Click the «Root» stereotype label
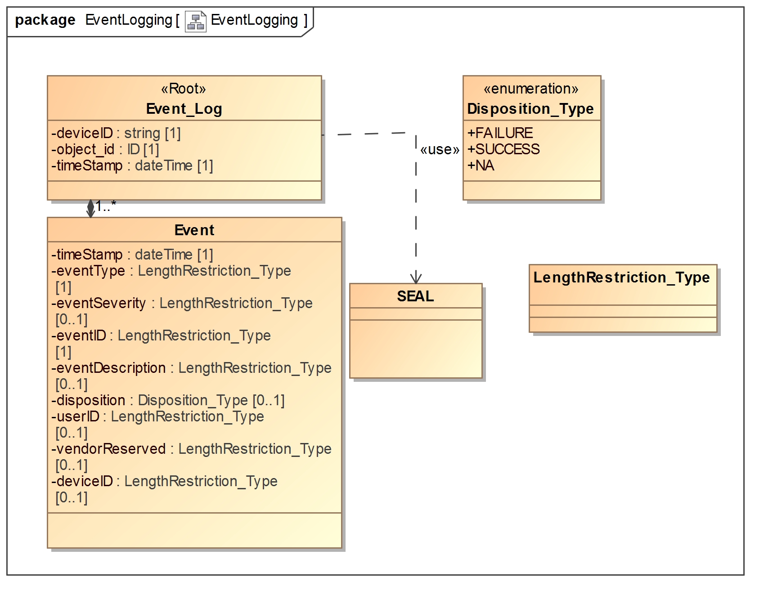 coord(184,89)
